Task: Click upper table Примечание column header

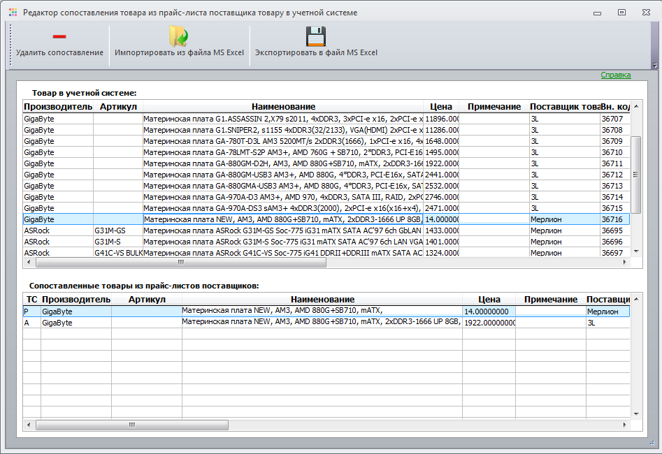Action: tap(494, 107)
